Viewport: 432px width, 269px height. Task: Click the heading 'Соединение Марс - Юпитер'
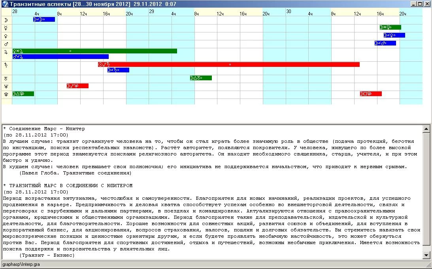click(47, 129)
